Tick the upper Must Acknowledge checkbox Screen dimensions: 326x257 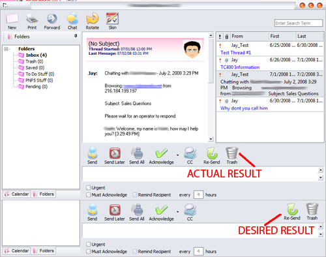coord(88,195)
